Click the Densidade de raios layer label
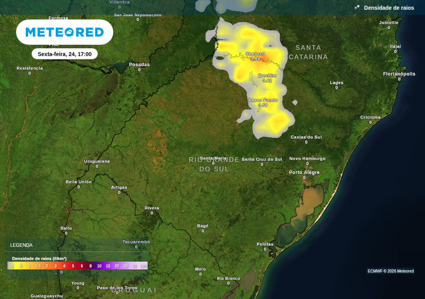The image size is (425, 299). click(388, 8)
